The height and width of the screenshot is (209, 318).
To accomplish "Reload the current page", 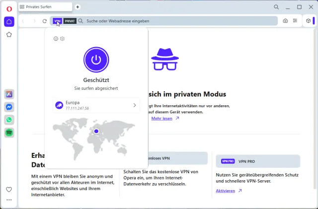I will click(45, 21).
